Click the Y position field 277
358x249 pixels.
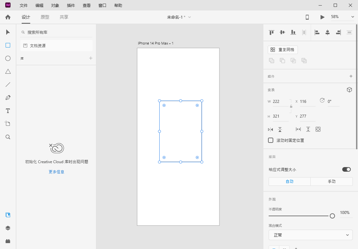307,116
